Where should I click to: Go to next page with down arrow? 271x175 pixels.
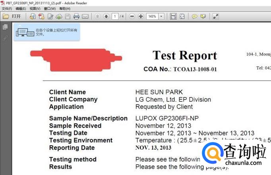pos(106,16)
